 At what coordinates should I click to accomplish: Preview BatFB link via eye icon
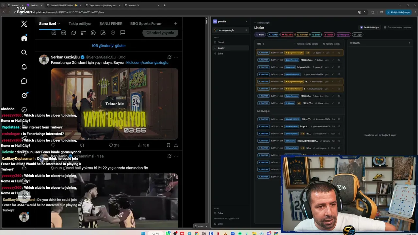coord(339,53)
